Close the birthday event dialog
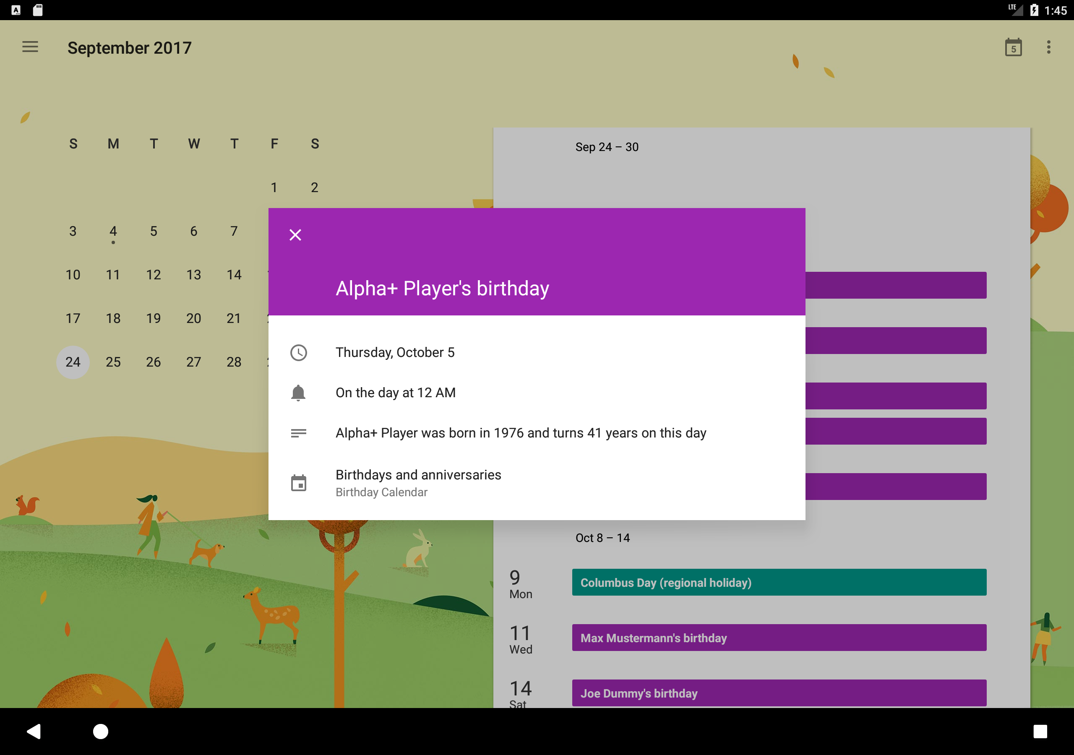 point(295,235)
